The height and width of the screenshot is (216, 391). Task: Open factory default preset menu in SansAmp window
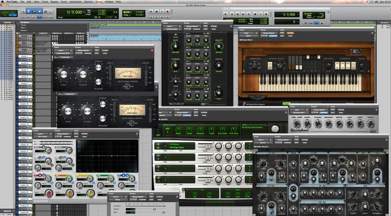tap(321, 110)
